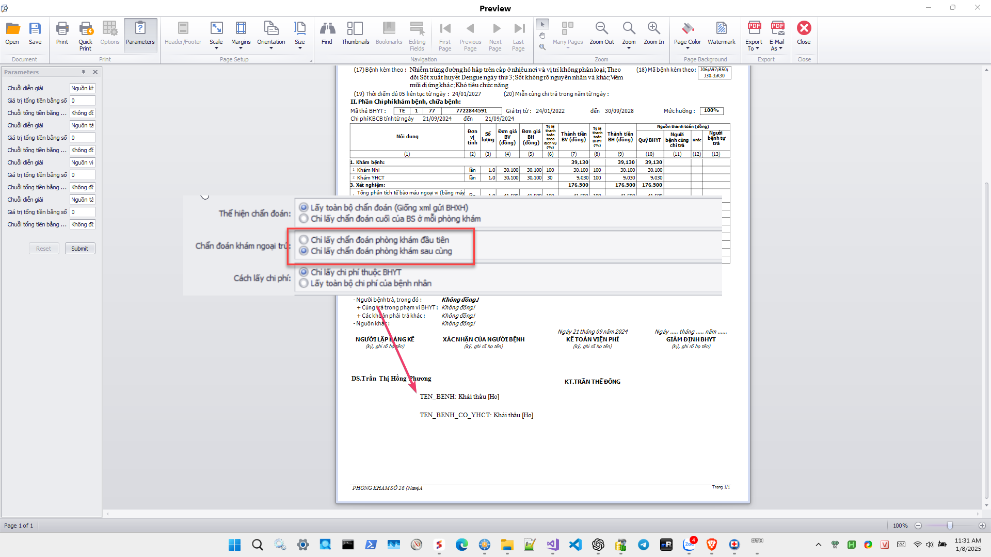The image size is (991, 557).
Task: Select 'Lấy toàn bộ chi phí của bệnh nhân'
Action: (x=304, y=283)
